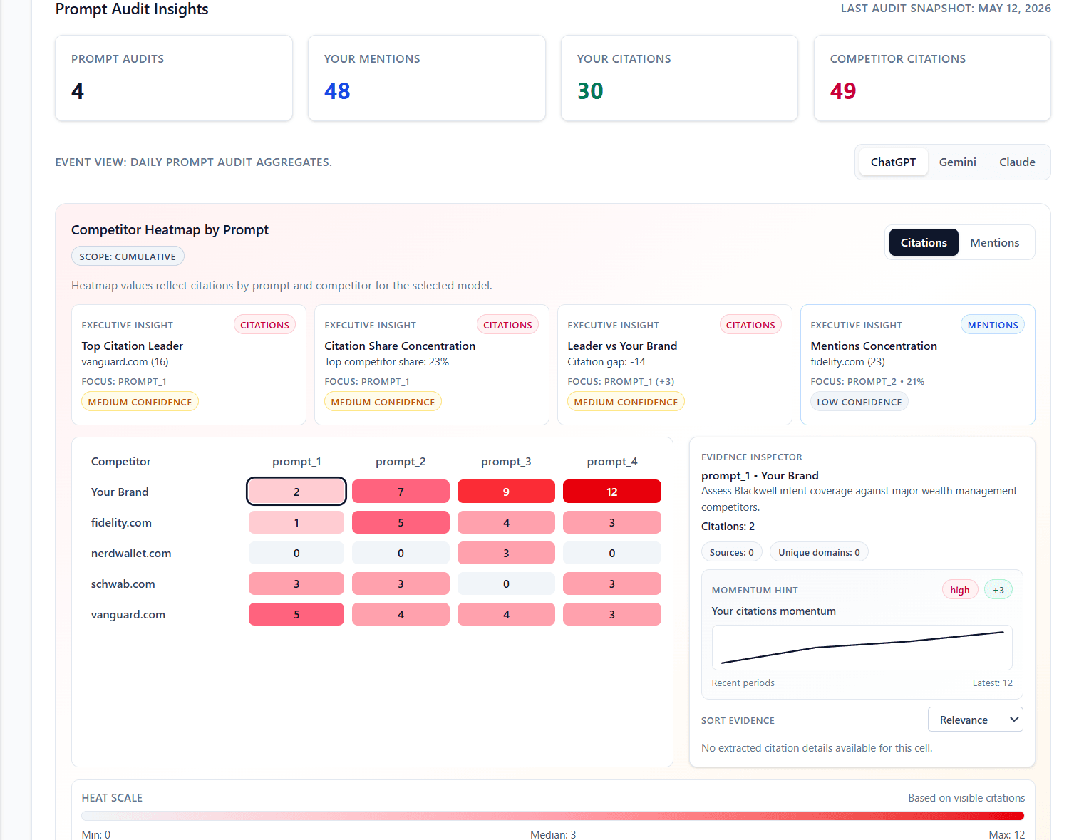
Task: Click the fidelity.com row label
Action: coord(121,522)
